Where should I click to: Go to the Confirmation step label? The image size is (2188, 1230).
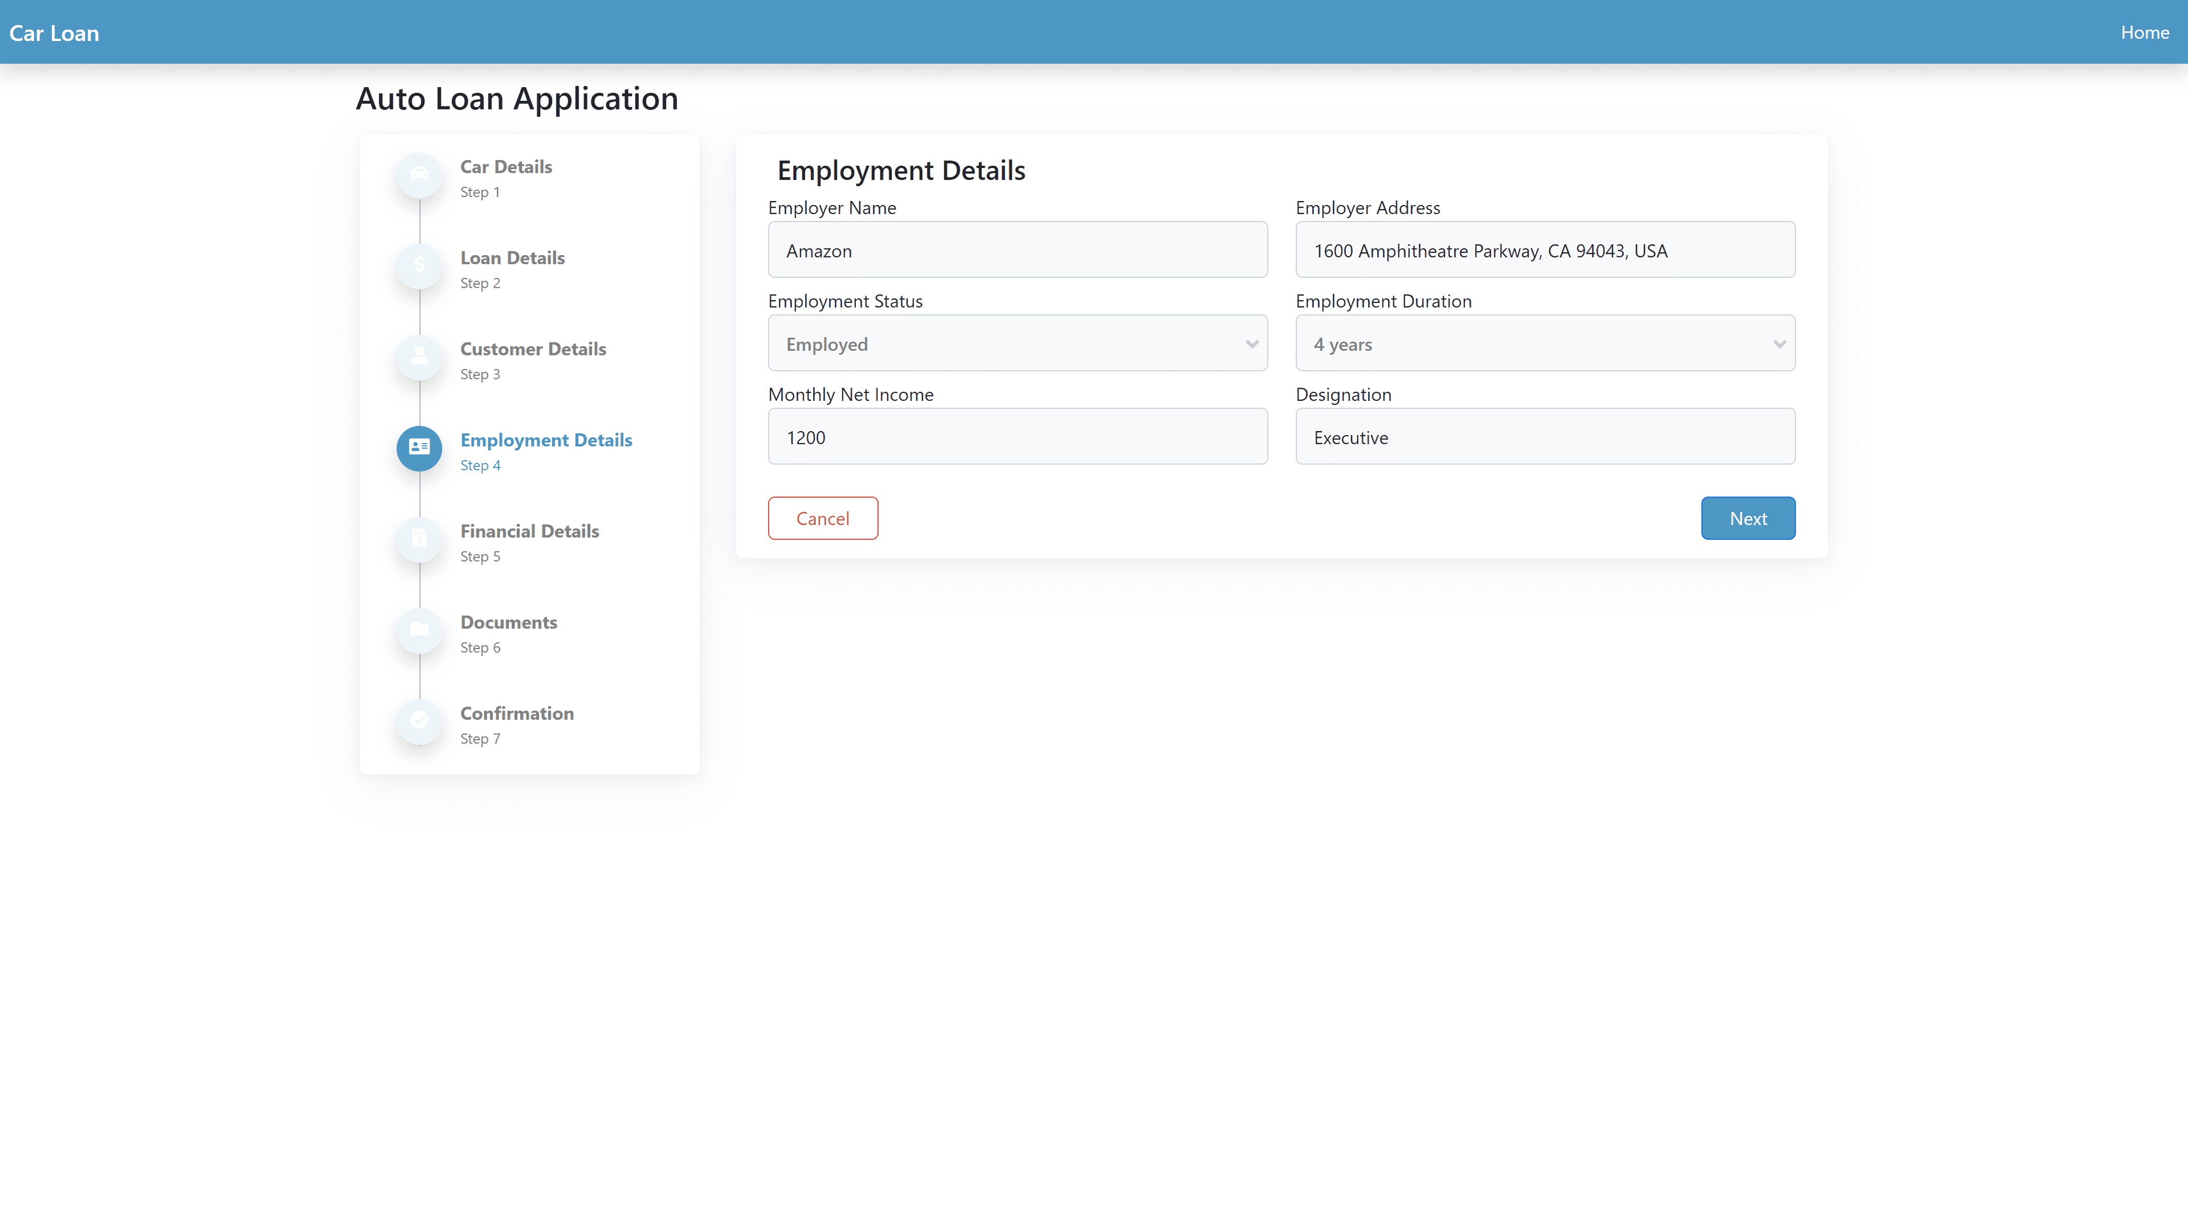(517, 713)
